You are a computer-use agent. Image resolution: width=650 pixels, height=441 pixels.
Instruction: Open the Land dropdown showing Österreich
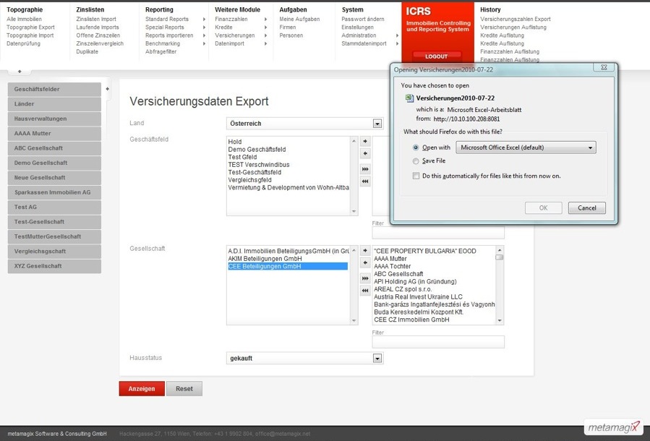tap(304, 124)
